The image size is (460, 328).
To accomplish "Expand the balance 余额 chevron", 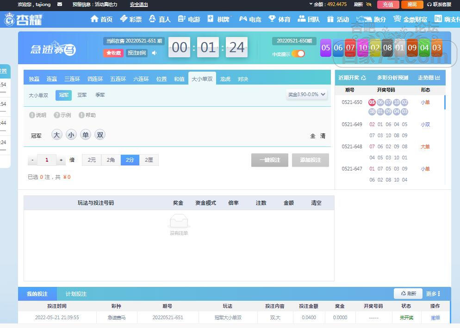I will [311, 4].
